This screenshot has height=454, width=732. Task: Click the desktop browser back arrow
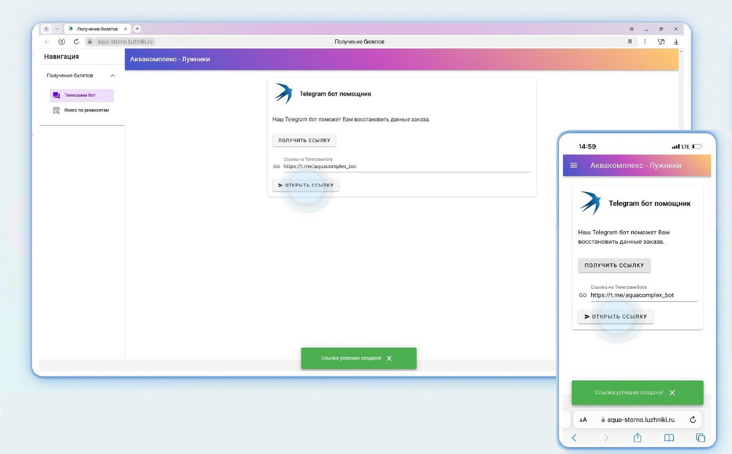[x=47, y=42]
